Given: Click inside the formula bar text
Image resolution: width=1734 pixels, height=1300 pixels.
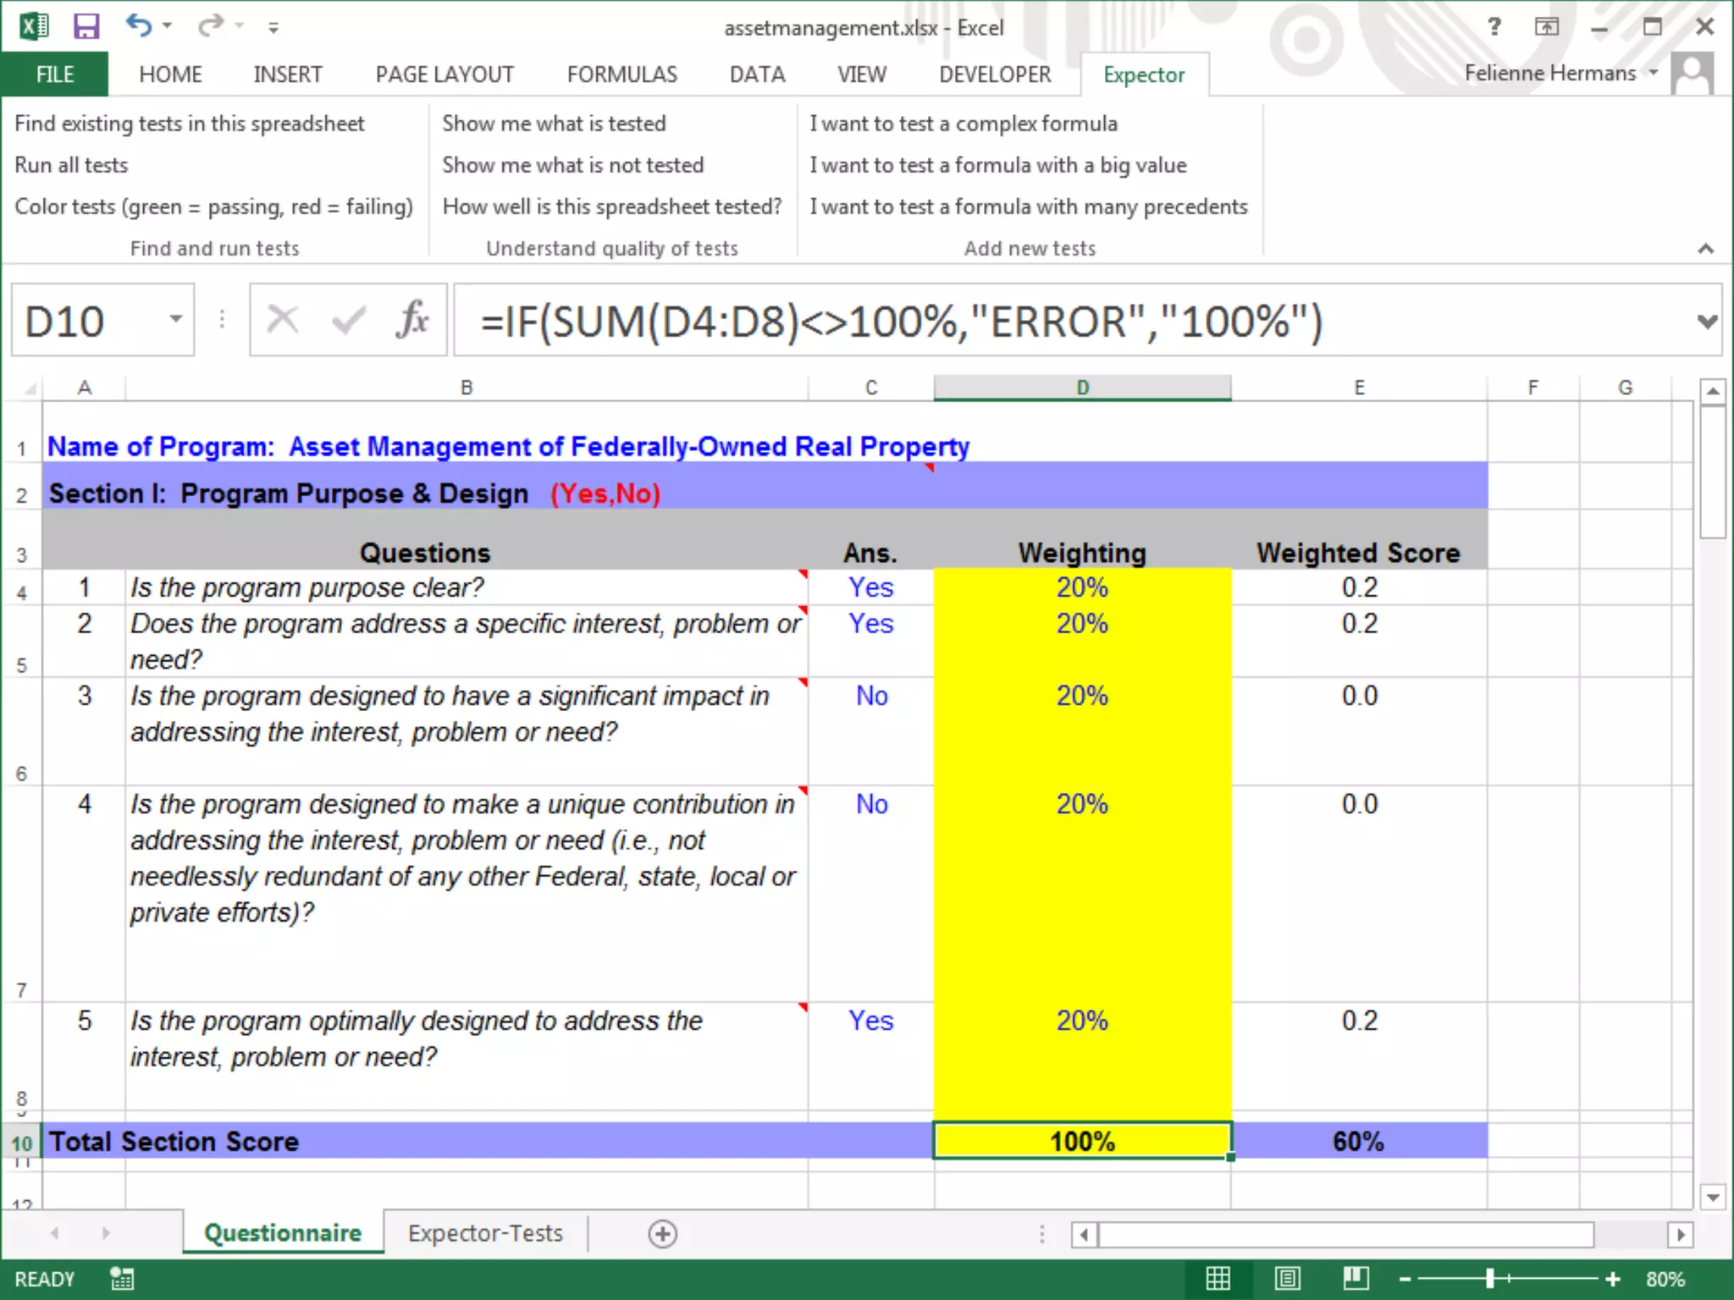Looking at the screenshot, I should pos(901,322).
